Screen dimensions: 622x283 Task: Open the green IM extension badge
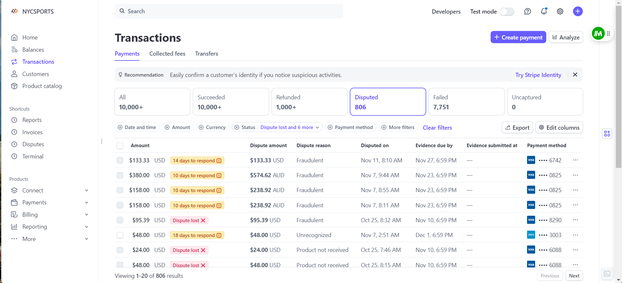(598, 34)
